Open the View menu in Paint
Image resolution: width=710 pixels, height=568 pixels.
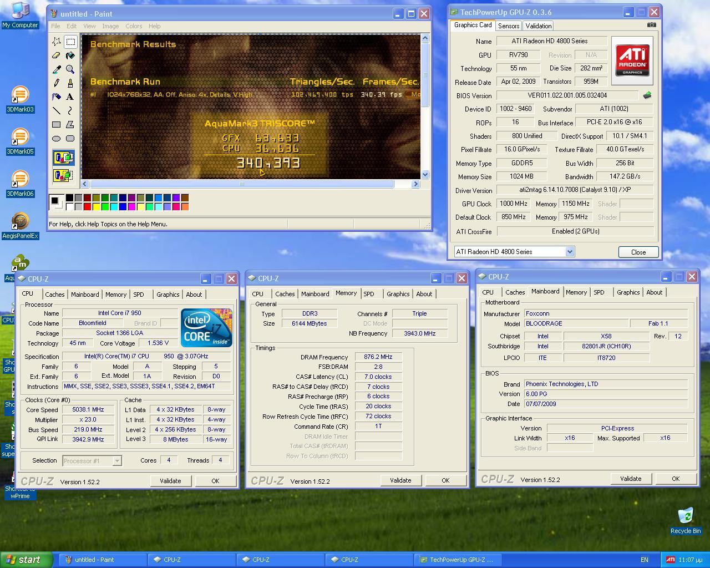pos(89,26)
